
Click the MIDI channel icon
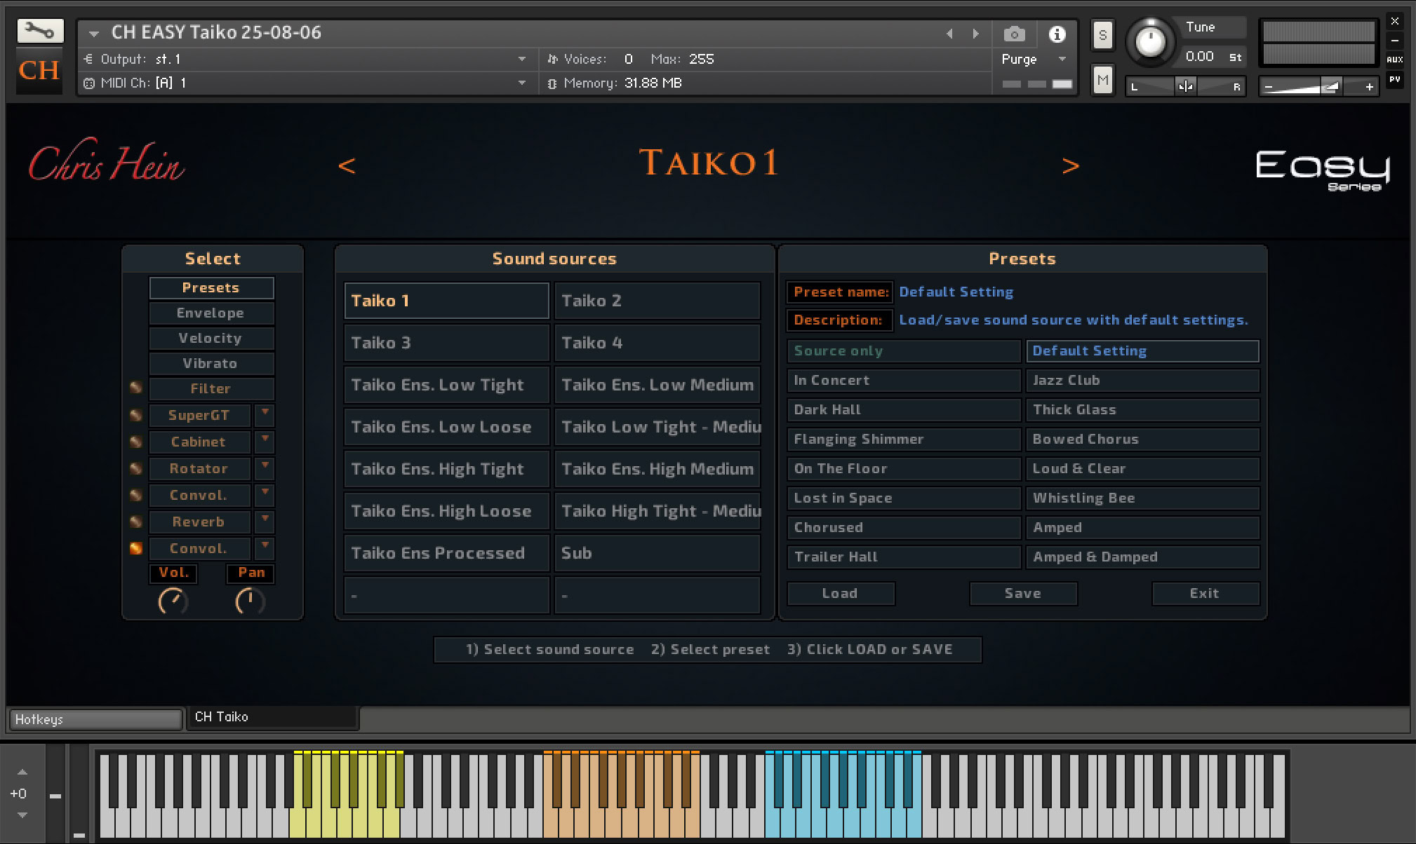click(89, 83)
